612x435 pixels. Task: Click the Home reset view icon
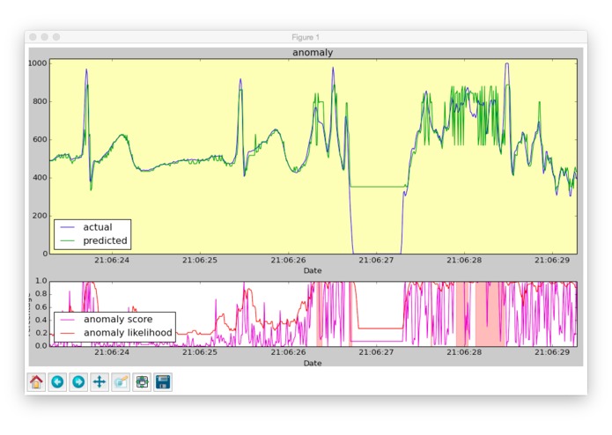(x=36, y=382)
